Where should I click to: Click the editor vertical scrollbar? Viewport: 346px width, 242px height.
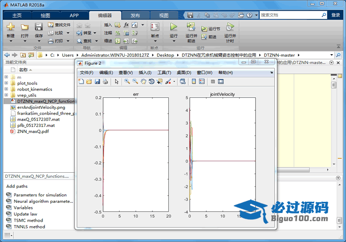(333, 120)
